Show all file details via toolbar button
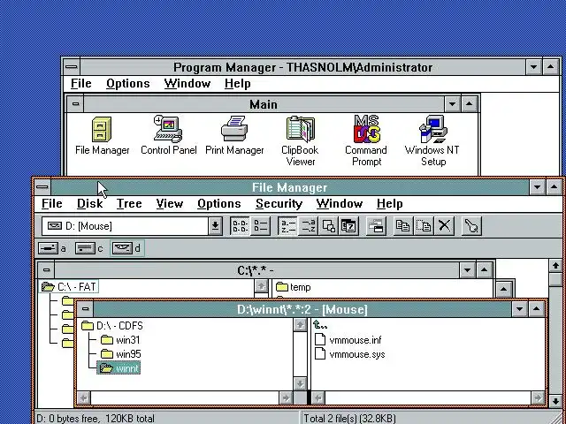566x424 pixels. [x=260, y=226]
